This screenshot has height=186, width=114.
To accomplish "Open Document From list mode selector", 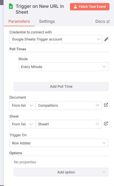I will tap(22, 105).
